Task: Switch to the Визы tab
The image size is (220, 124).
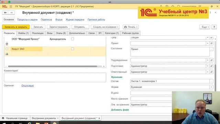Action: [x=49, y=33]
